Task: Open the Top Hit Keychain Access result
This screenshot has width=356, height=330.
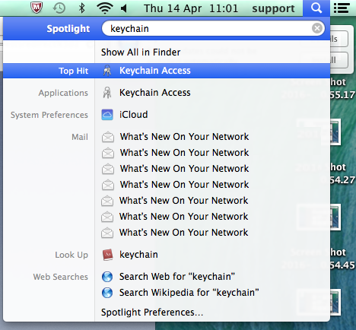Action: 167,71
